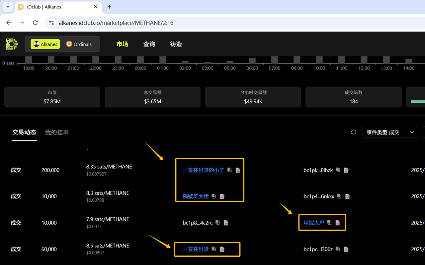Click the 0 sats axis label
This screenshot has width=425, height=265.
tap(8, 63)
